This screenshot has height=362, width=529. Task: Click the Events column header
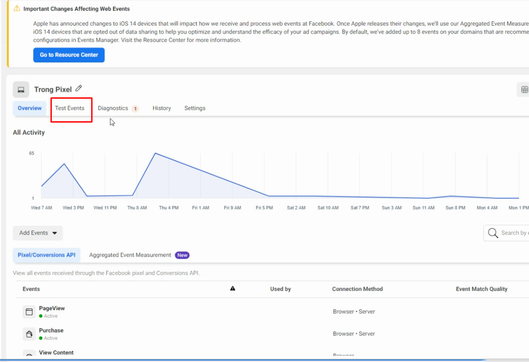click(31, 289)
